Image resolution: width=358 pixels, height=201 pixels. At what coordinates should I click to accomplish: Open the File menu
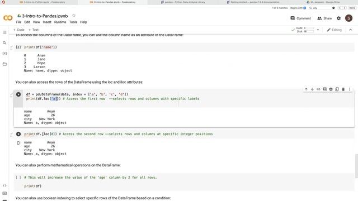(x=18, y=22)
